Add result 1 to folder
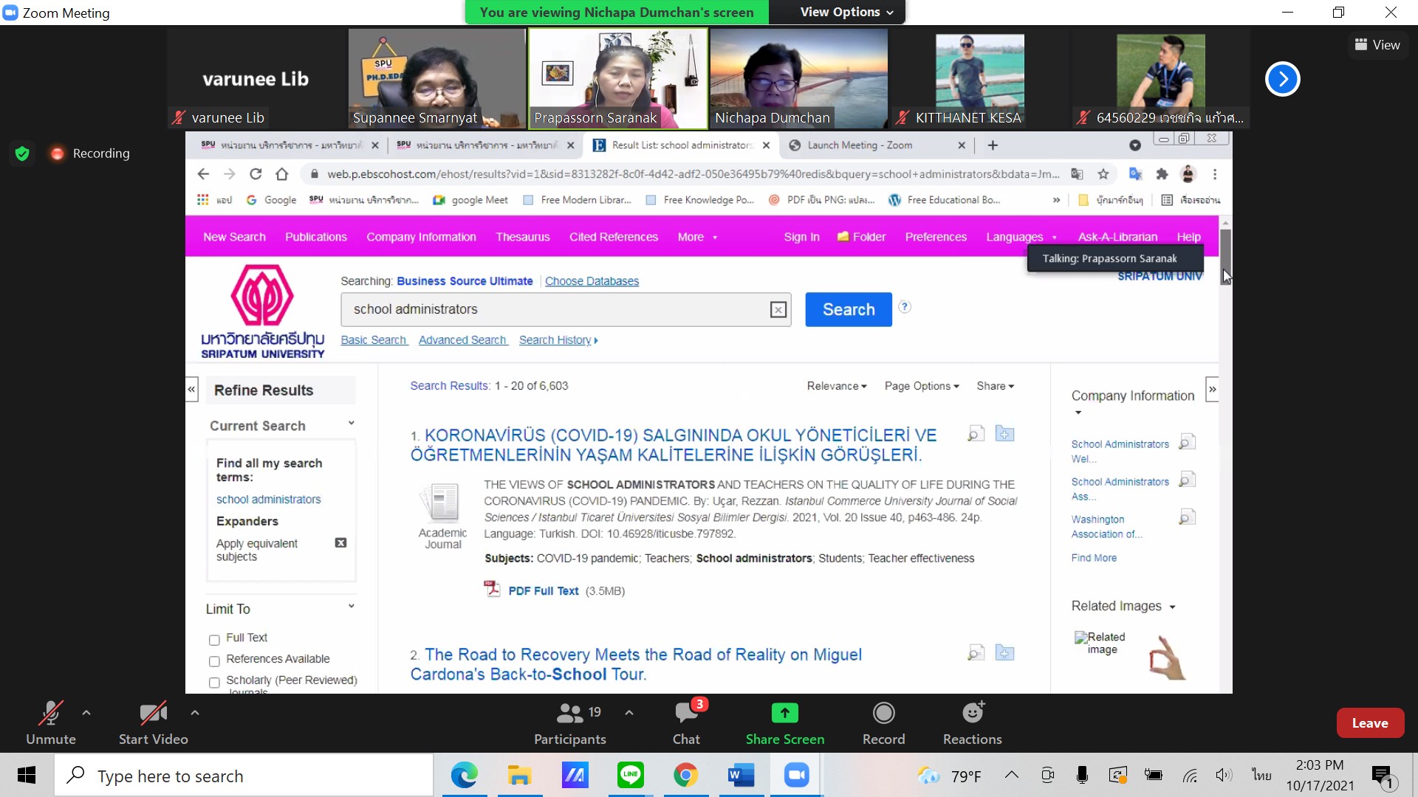This screenshot has height=797, width=1418. (x=1004, y=434)
